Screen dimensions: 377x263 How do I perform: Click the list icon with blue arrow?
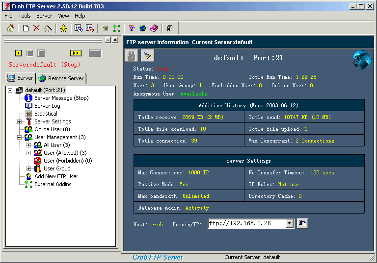click(79, 28)
